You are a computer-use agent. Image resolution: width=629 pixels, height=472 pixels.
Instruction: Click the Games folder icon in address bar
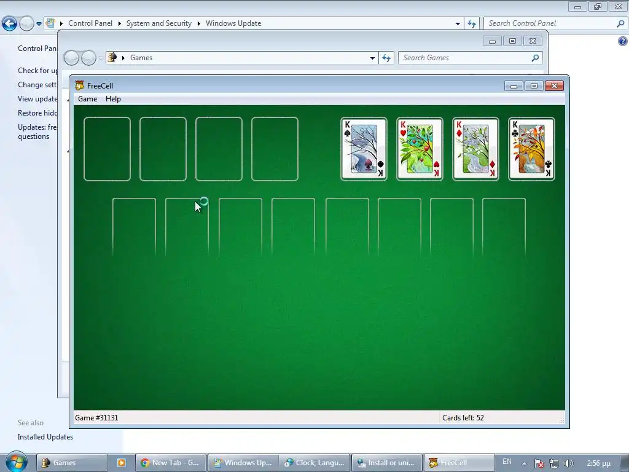click(x=112, y=57)
